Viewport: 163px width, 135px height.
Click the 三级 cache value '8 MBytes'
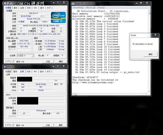[x=50, y=49]
